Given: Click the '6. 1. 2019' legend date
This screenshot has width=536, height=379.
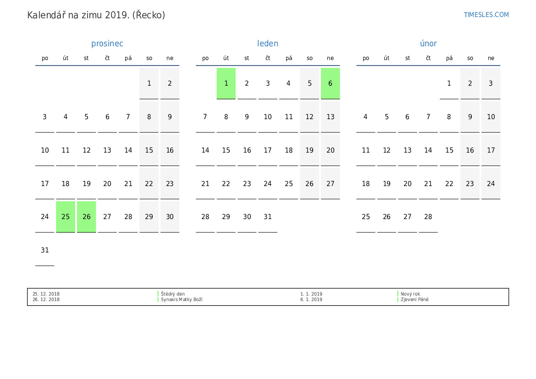Looking at the screenshot, I should tap(311, 300).
